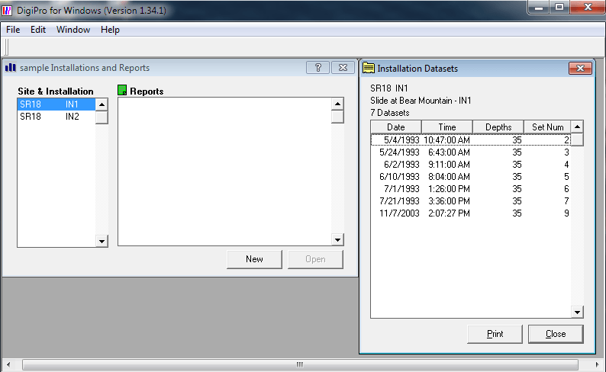This screenshot has height=372, width=606.
Task: Open the File menu
Action: pyautogui.click(x=13, y=30)
